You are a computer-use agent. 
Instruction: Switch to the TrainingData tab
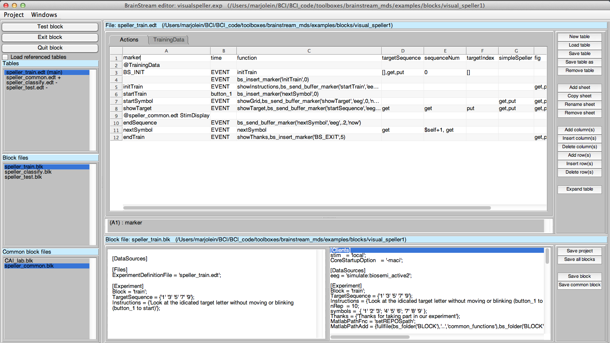(169, 40)
